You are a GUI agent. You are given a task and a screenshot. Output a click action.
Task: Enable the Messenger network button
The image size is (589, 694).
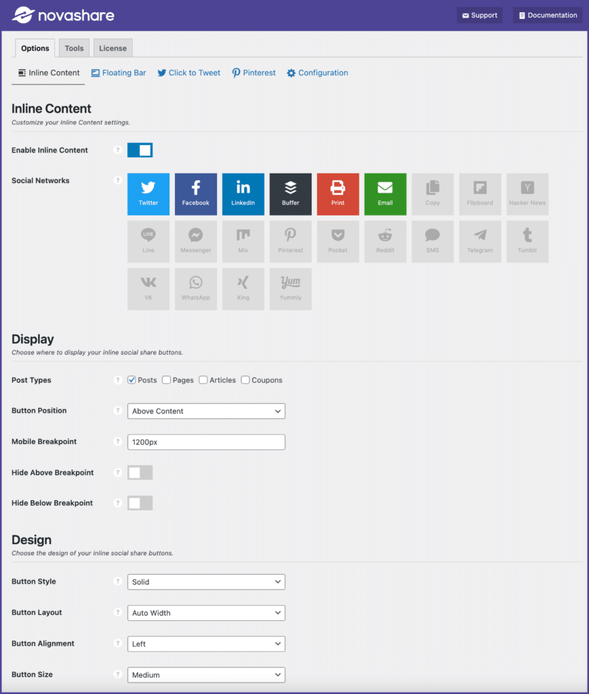pos(196,242)
